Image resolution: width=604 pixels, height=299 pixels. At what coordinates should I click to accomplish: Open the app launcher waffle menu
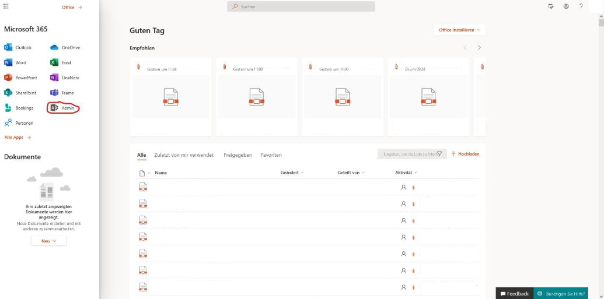click(6, 6)
